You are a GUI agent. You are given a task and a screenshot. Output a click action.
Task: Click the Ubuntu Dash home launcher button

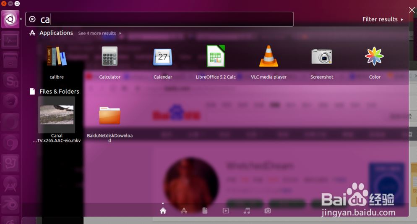coord(10,19)
